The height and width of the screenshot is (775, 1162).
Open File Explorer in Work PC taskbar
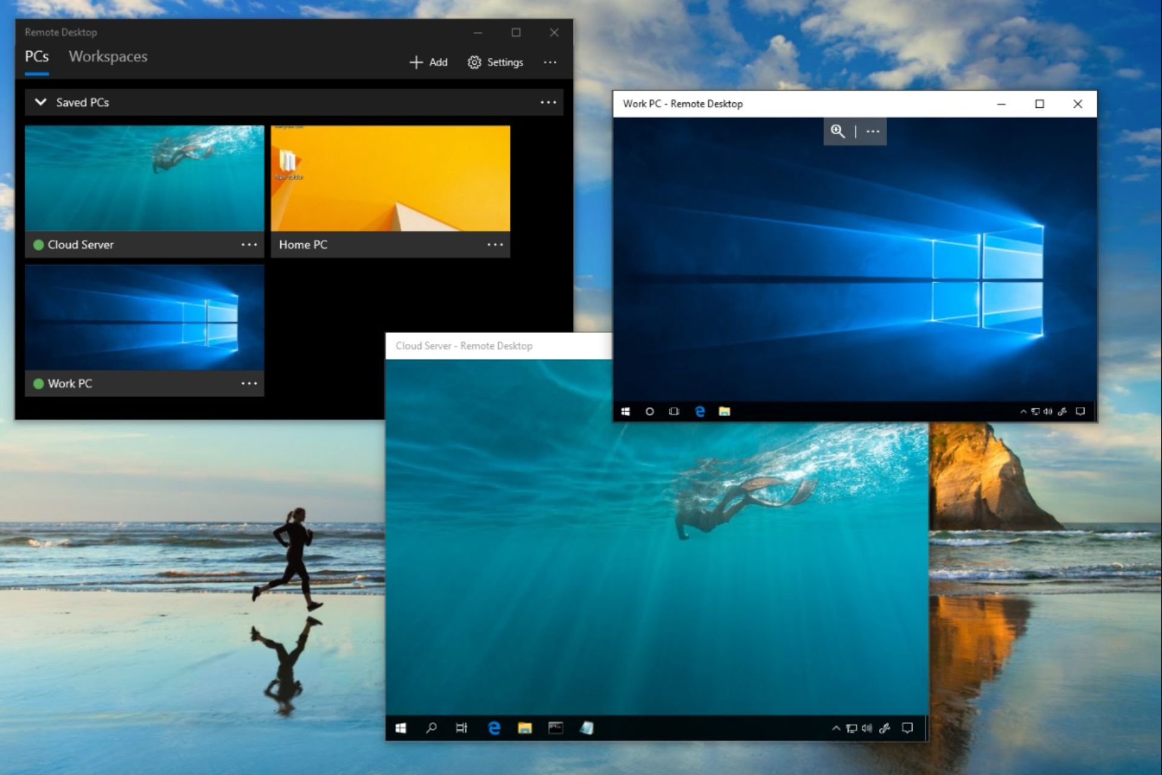724,412
